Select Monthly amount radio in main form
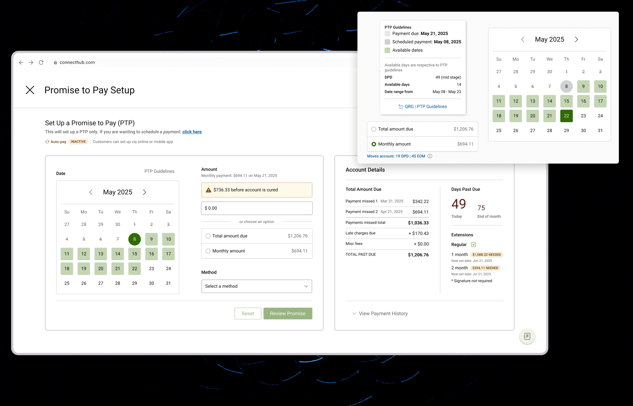The image size is (633, 406). coord(208,251)
